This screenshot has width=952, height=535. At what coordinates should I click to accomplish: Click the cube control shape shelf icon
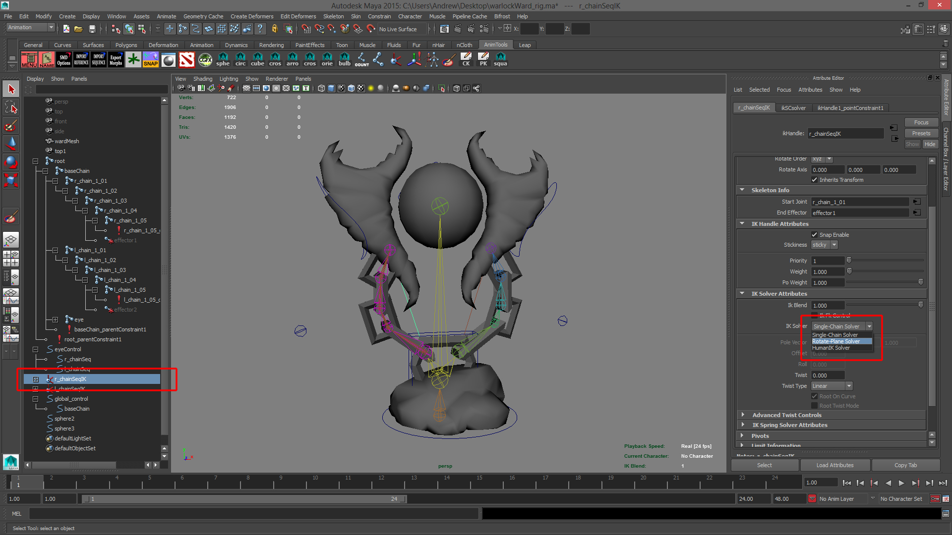click(x=257, y=59)
